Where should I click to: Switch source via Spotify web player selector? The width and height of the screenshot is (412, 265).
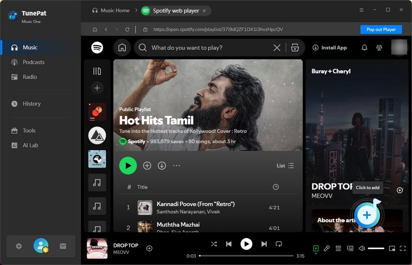pos(176,11)
